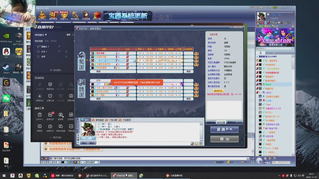This screenshot has width=319, height=179.
Task: Show 更多功能 in streaming companion
Action: point(55,137)
